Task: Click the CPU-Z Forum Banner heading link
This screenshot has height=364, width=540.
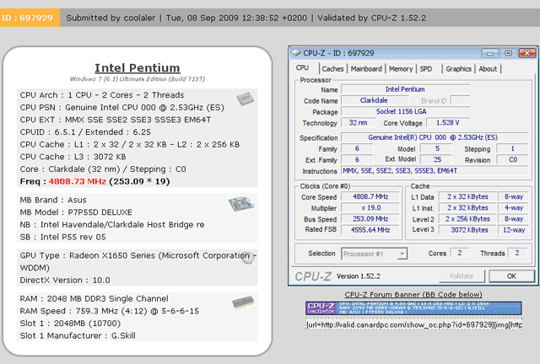Action: tap(413, 295)
